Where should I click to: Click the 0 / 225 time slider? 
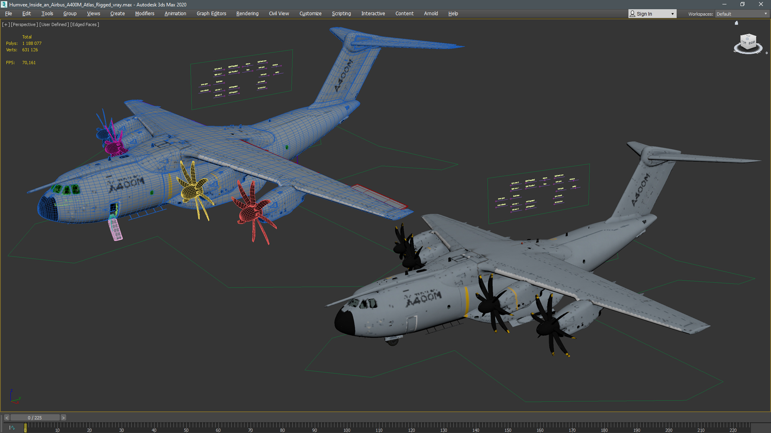(35, 418)
